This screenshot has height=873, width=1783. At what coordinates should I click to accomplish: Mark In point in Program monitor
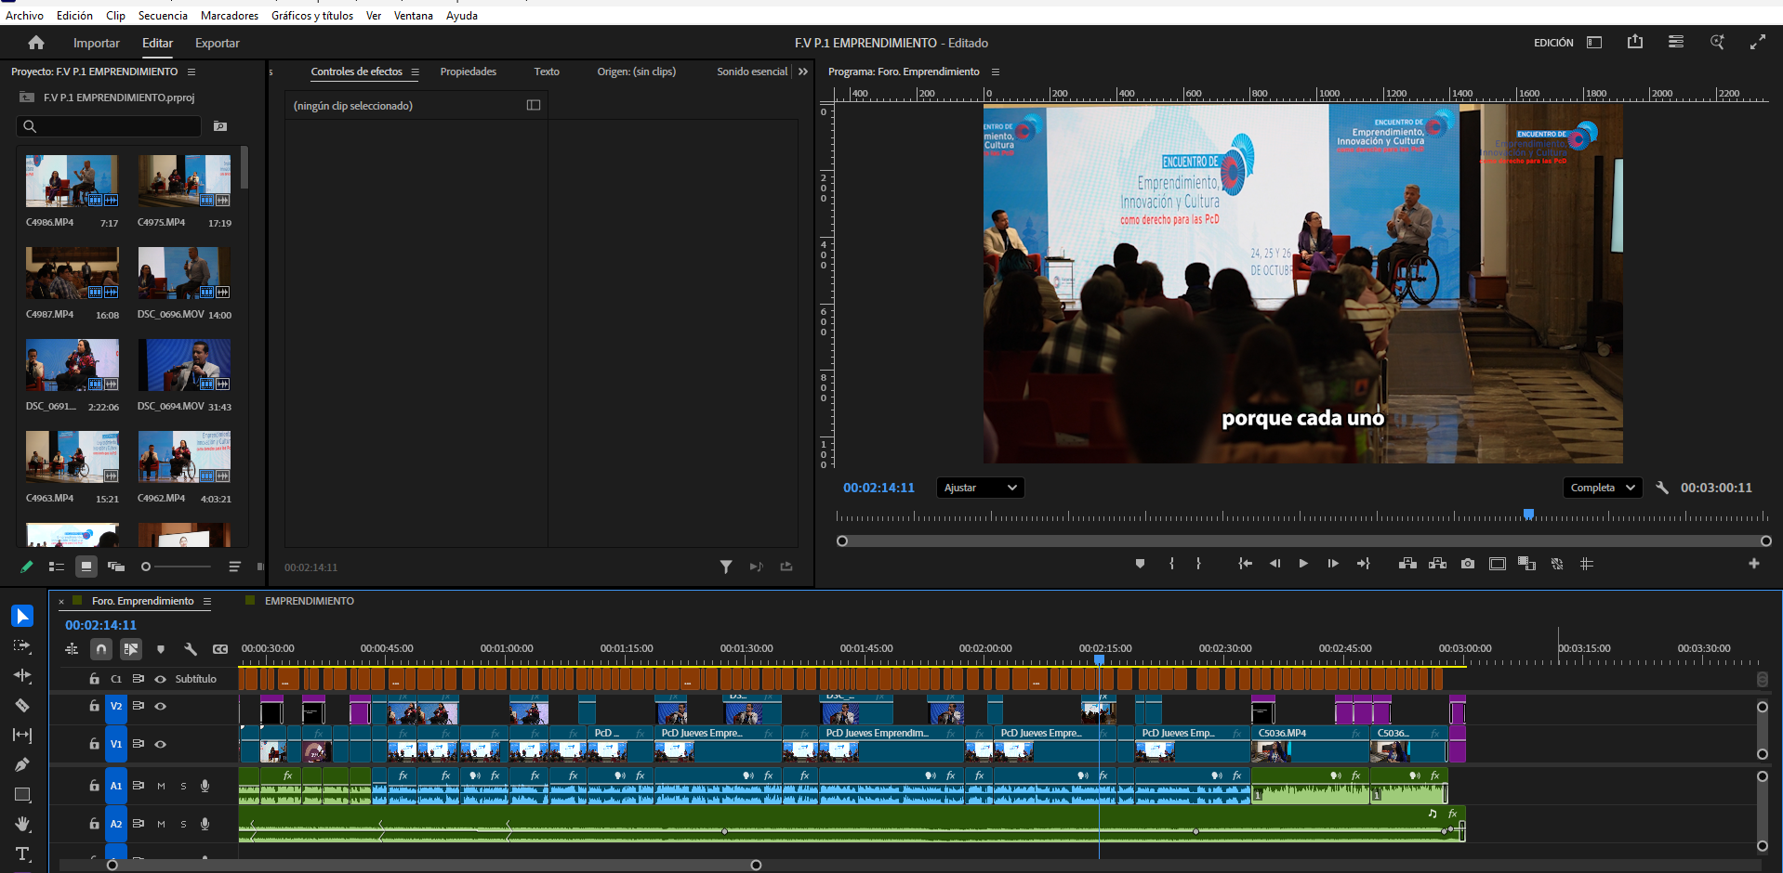[x=1171, y=564]
